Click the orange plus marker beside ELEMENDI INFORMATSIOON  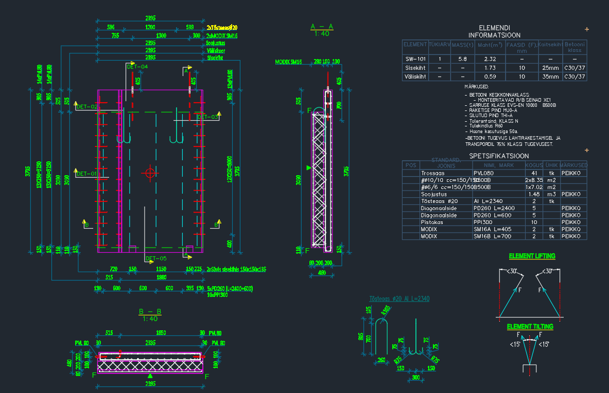pyautogui.click(x=587, y=29)
